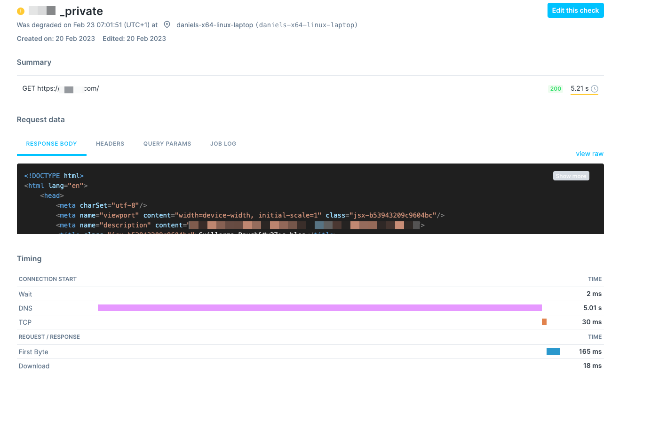Click the 18 ms Download value
This screenshot has height=421, width=651.
pyautogui.click(x=592, y=366)
